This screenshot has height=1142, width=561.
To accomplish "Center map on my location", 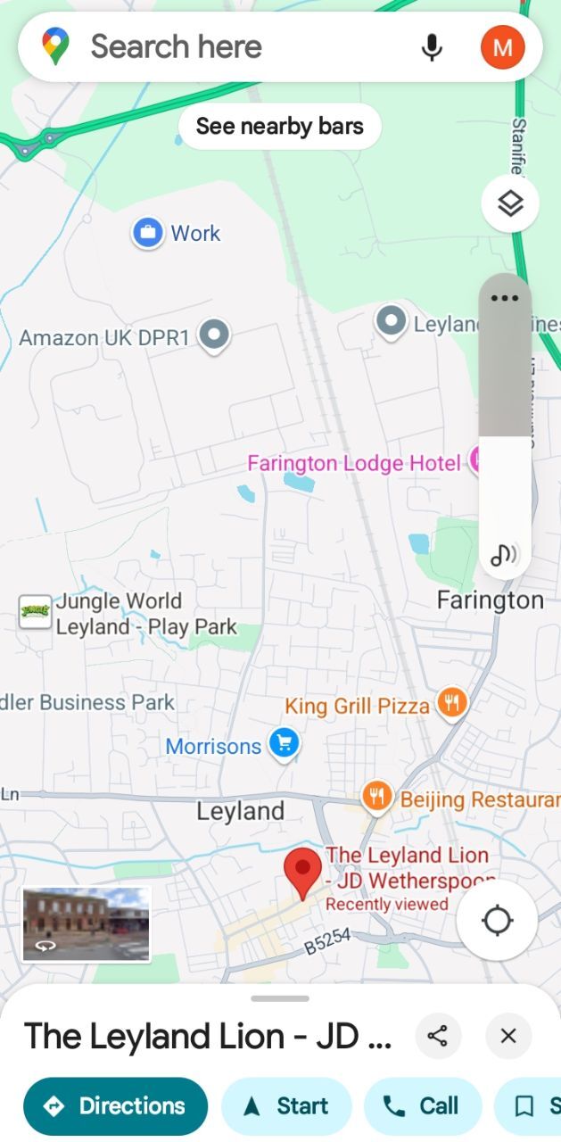I will click(x=497, y=920).
